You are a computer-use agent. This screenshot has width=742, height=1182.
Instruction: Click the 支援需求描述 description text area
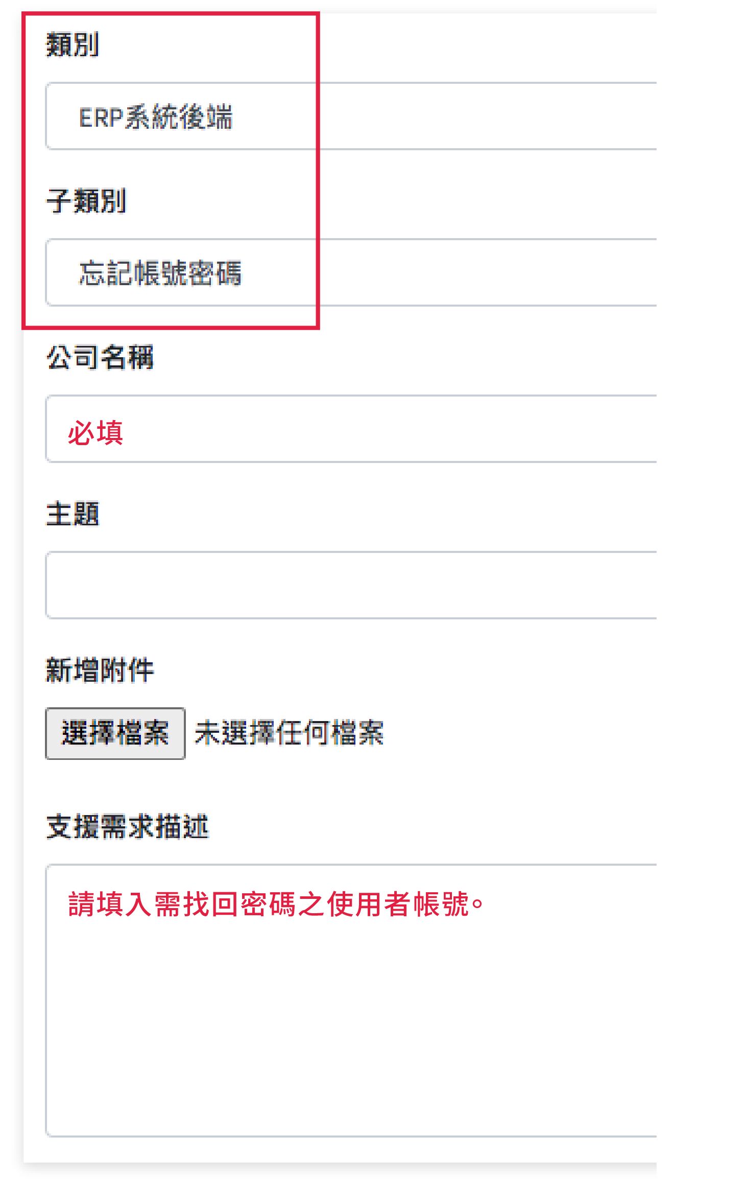coord(306,971)
